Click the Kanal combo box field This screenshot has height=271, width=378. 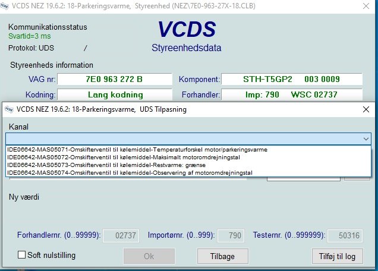pos(188,139)
